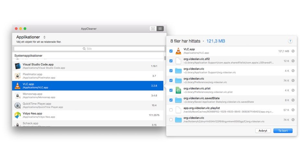Click the Ta bort button
308x162 pixels.
pyautogui.click(x=283, y=131)
